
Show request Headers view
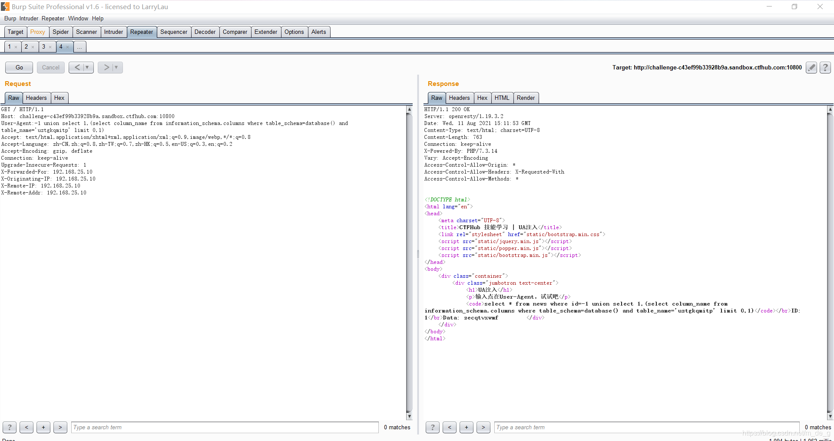[x=36, y=98]
